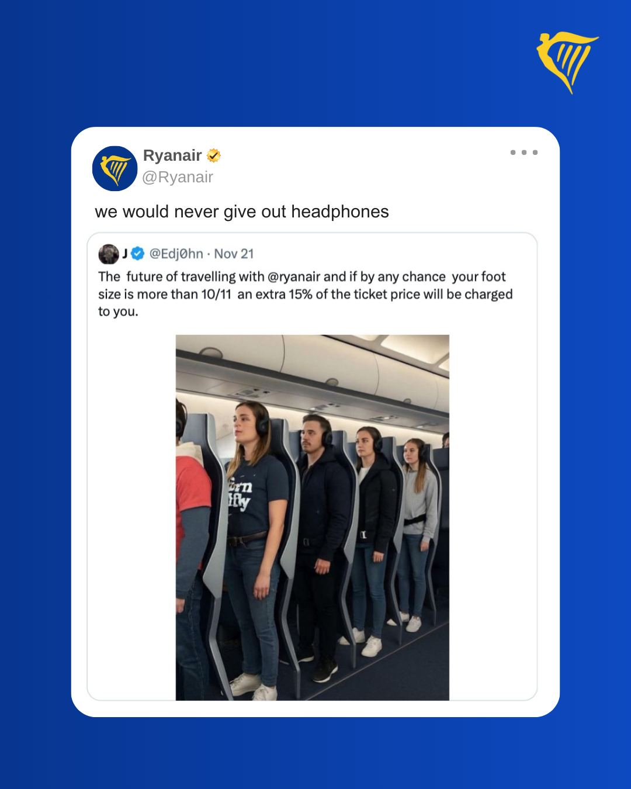Open the three-dot more options menu
631x789 pixels.
(523, 153)
